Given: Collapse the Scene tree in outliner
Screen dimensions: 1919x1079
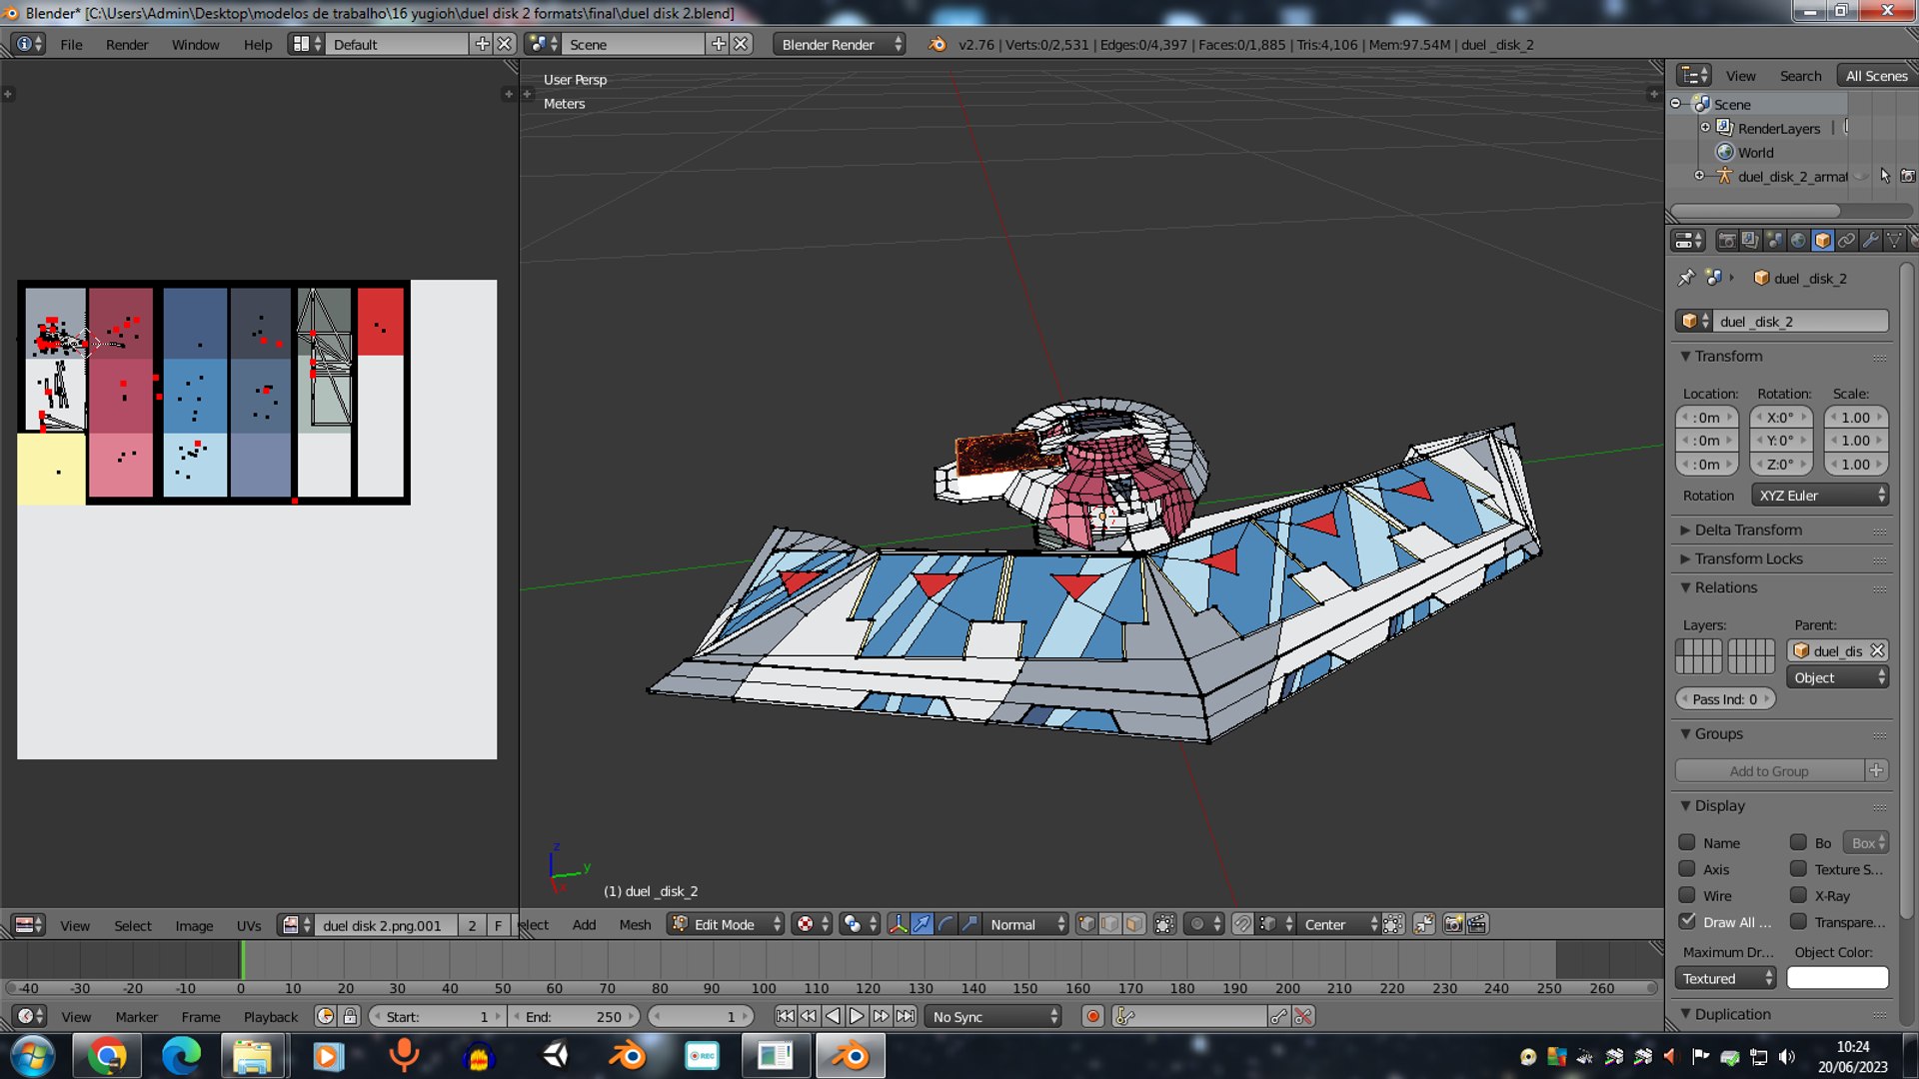Looking at the screenshot, I should click(1676, 103).
